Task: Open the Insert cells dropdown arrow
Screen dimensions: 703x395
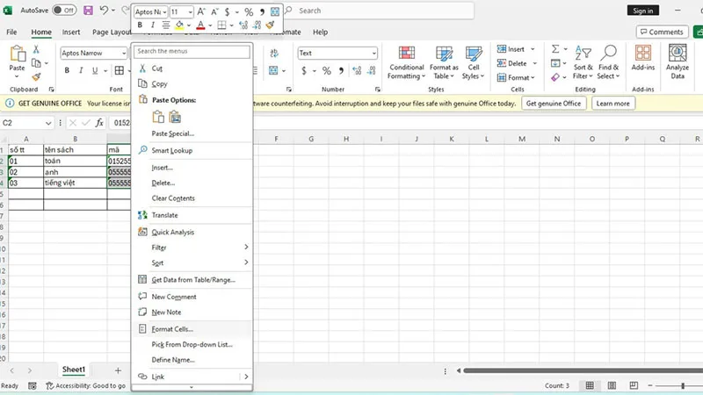Action: [x=533, y=49]
